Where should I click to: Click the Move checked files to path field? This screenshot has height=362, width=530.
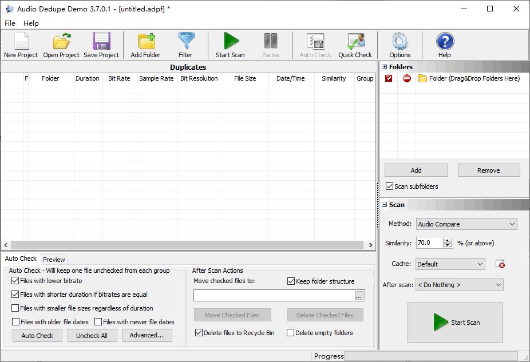click(x=274, y=296)
